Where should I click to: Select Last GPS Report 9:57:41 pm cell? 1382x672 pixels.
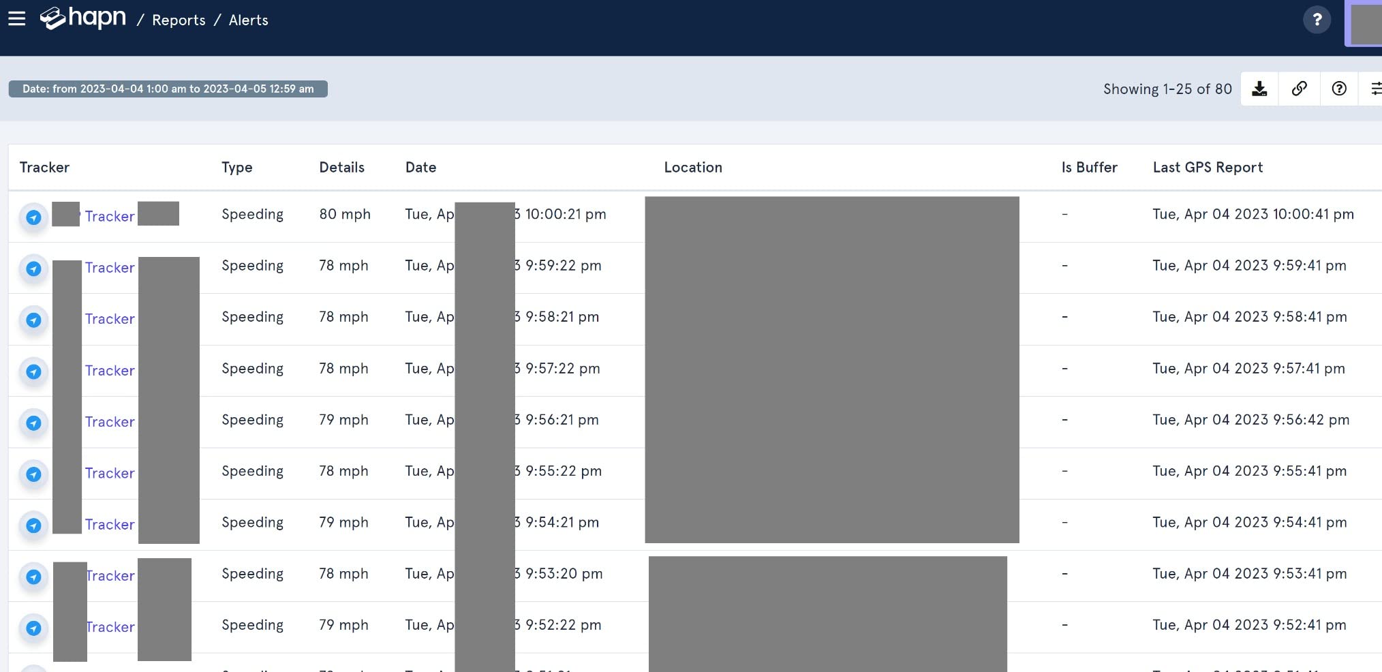[1248, 369]
